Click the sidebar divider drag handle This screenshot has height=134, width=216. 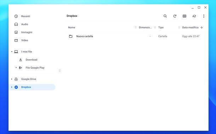click(x=59, y=71)
